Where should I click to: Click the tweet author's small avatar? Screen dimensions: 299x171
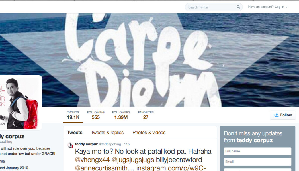[x=70, y=145]
